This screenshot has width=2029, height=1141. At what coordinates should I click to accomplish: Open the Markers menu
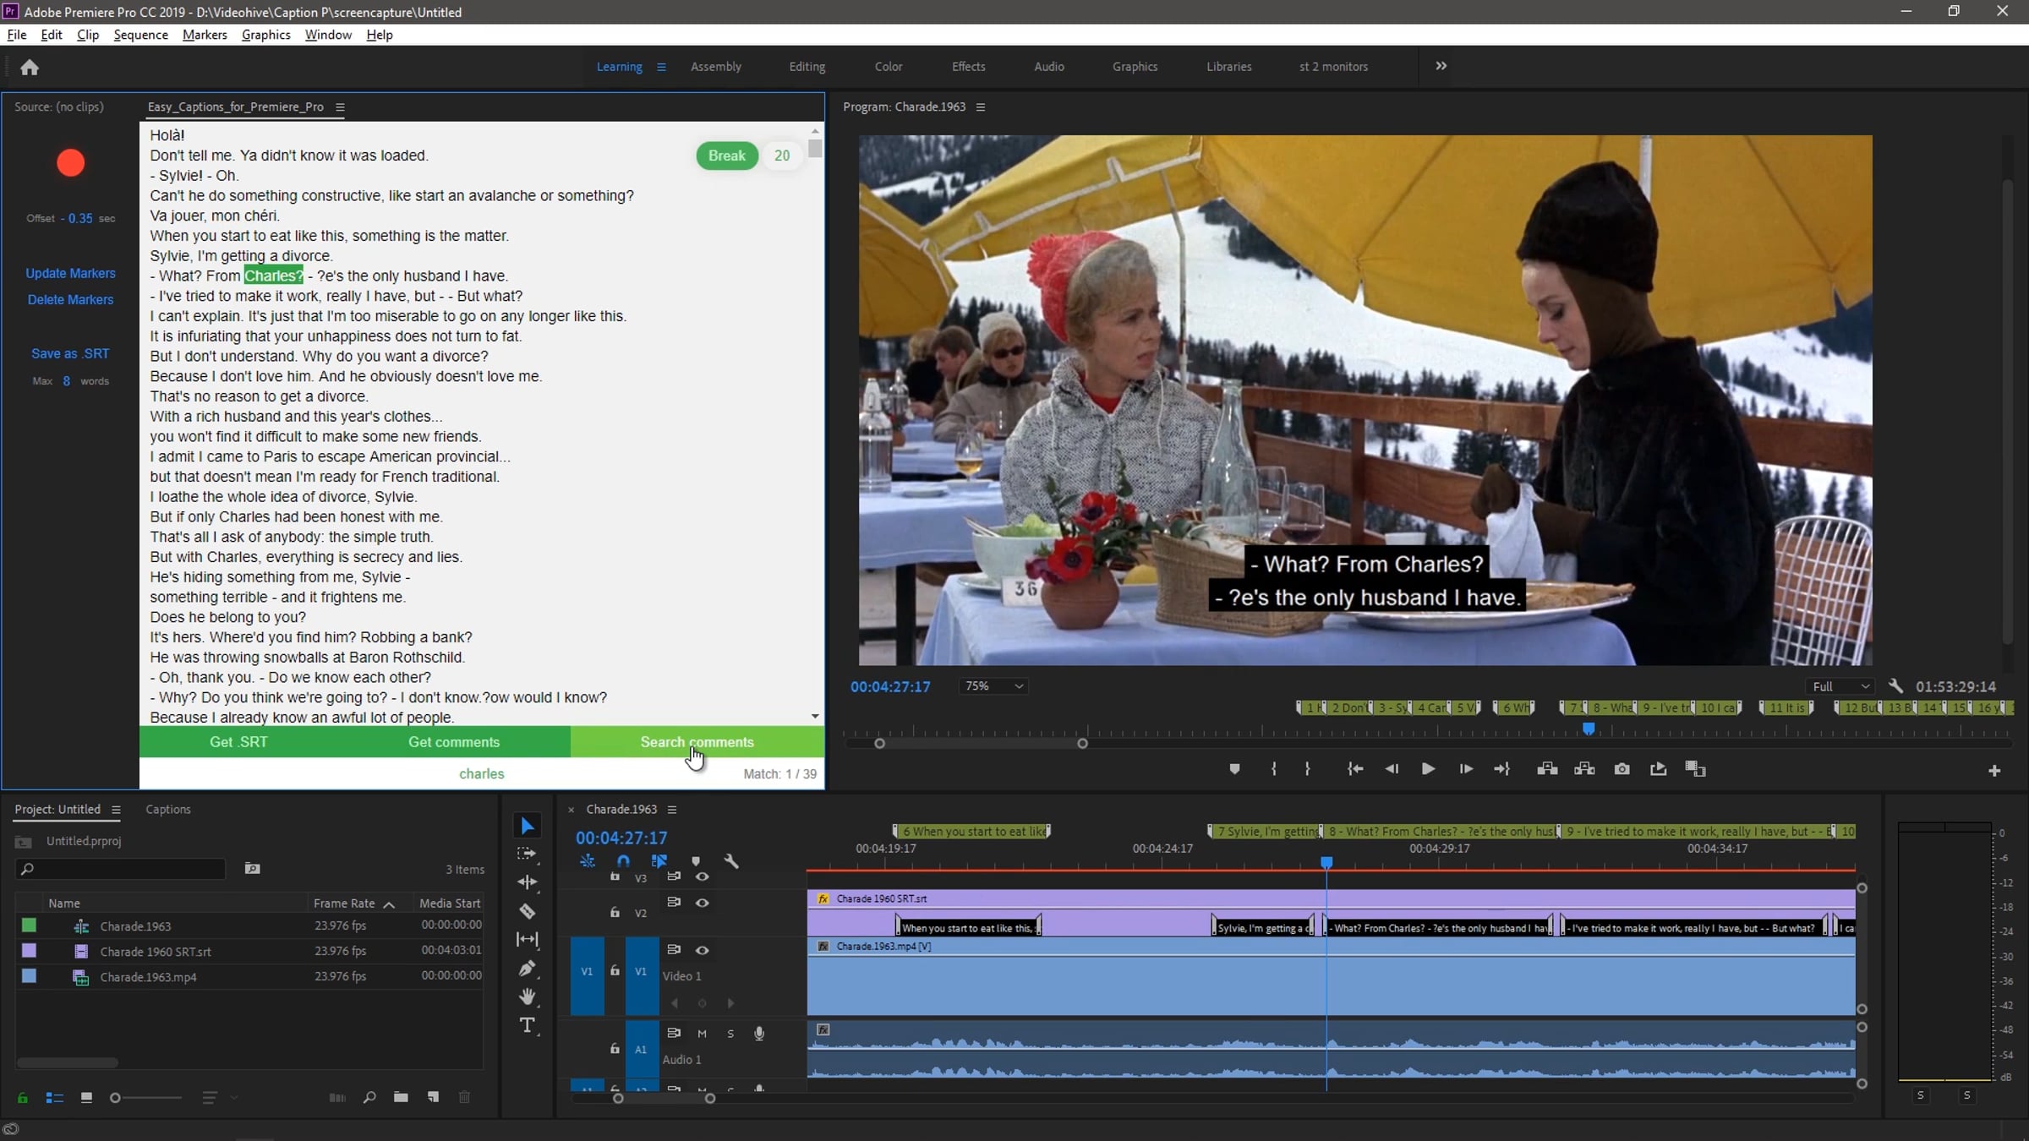205,35
